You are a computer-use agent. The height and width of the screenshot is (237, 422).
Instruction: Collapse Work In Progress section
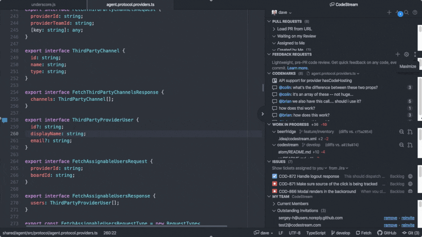click(269, 125)
